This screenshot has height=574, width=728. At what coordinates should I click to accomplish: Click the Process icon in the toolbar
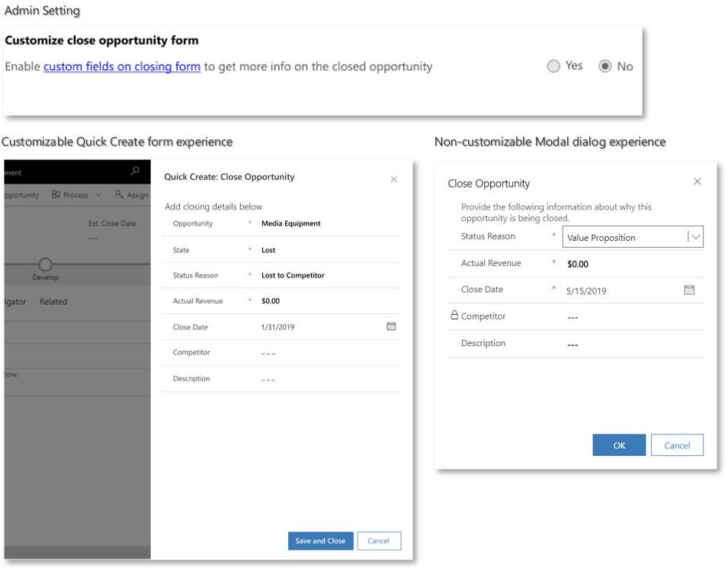click(56, 194)
